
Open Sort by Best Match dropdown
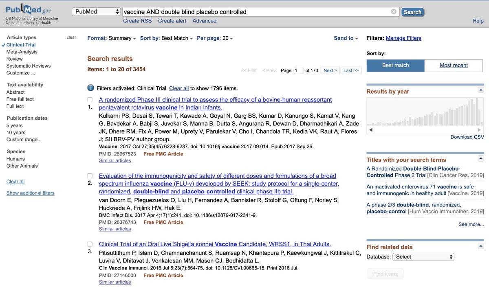pyautogui.click(x=166, y=38)
